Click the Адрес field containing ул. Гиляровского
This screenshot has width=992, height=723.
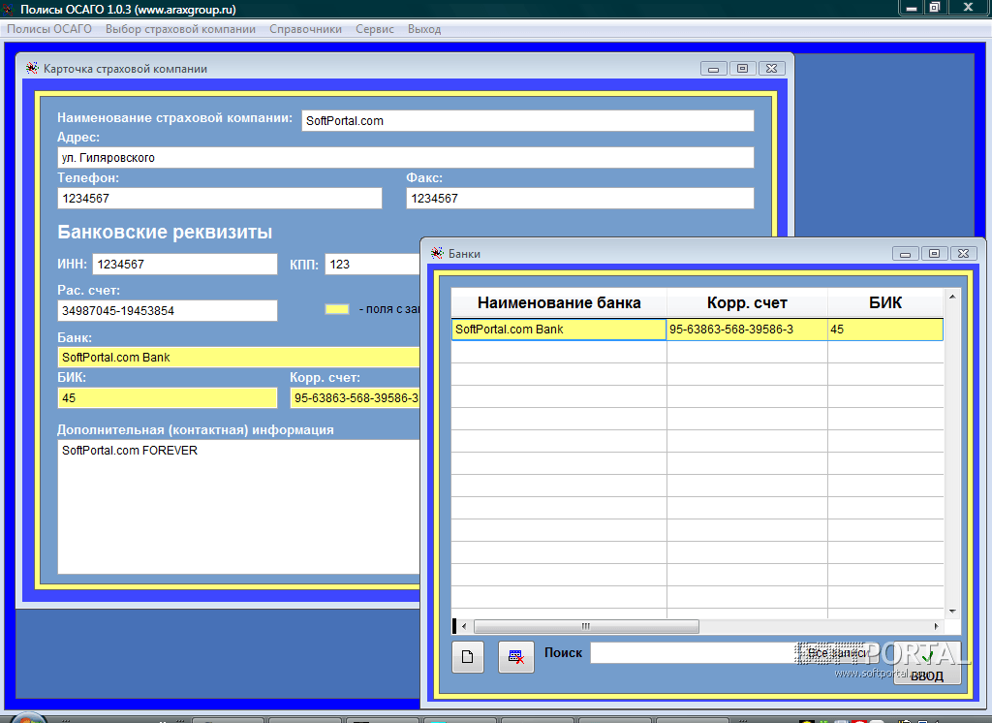point(406,158)
